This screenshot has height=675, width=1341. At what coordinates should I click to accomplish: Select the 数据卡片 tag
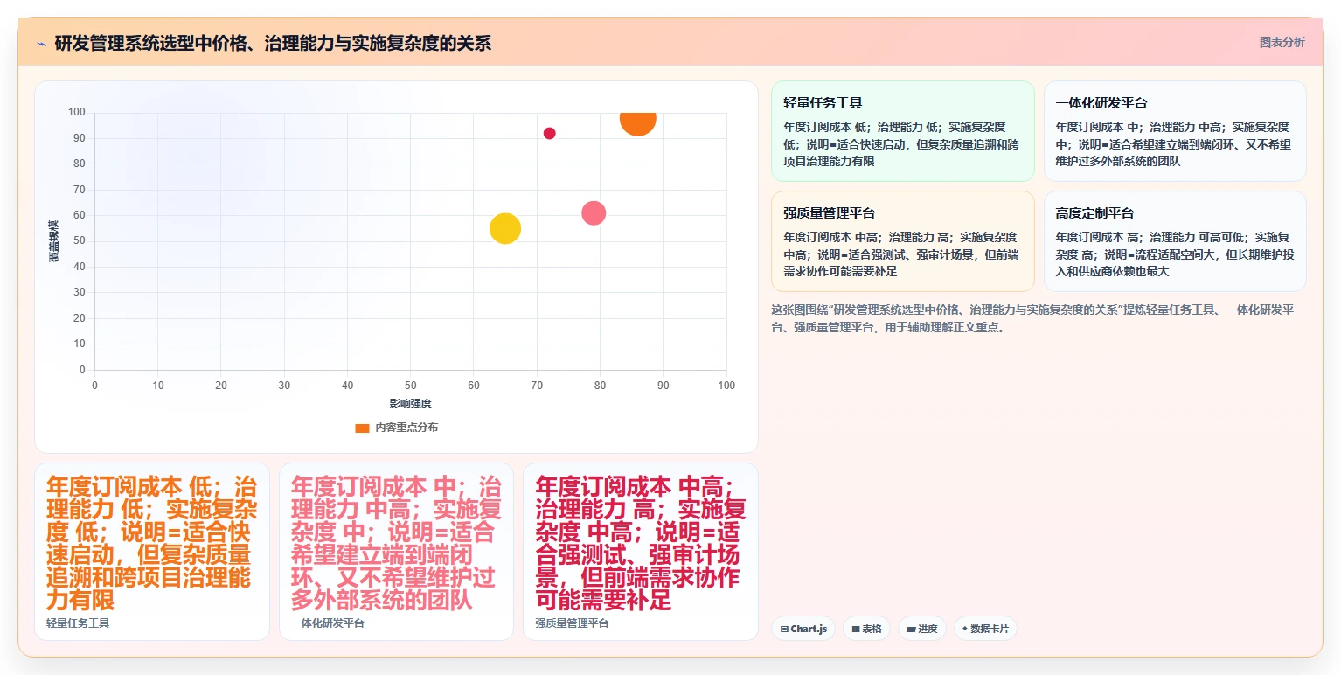tap(985, 629)
